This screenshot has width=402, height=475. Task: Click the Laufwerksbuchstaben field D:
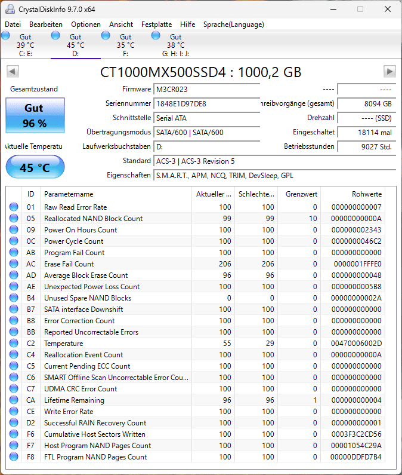207,147
